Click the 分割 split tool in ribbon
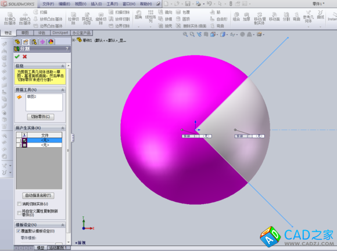Viewport: 337px width, 251px height. tap(286, 17)
